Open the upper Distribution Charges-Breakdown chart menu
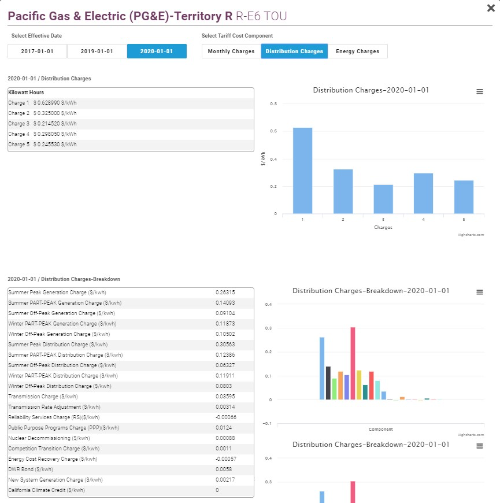This screenshot has width=500, height=503. 479,292
